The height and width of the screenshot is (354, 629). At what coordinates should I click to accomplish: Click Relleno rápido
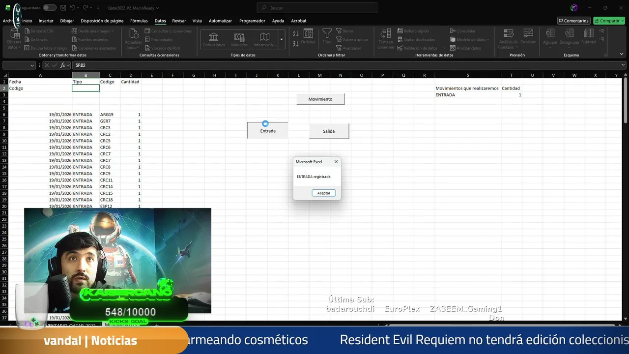413,31
